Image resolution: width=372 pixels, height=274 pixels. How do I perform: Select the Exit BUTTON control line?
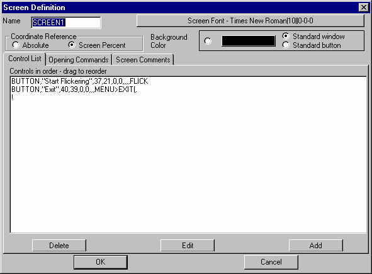74,89
